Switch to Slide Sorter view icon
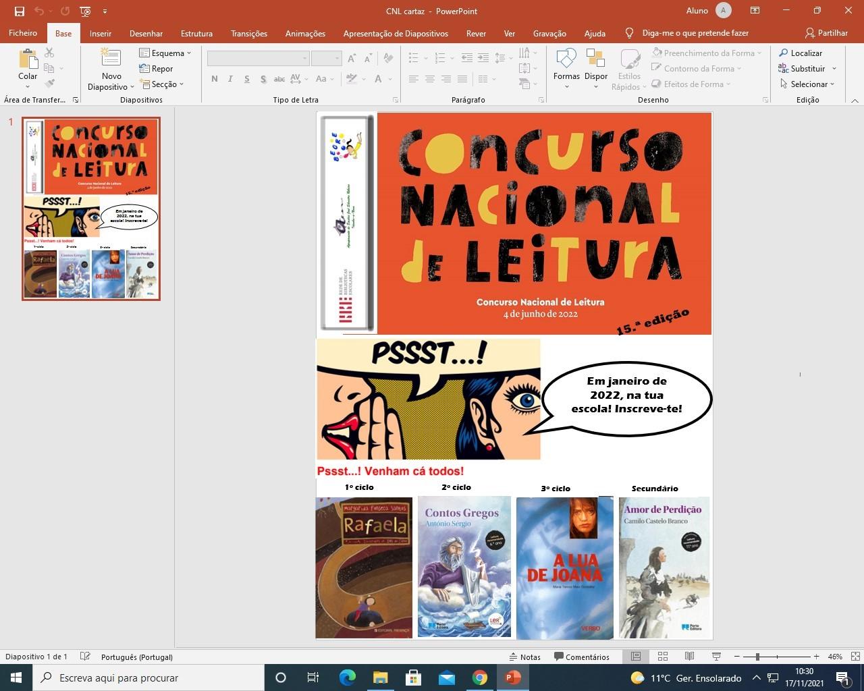This screenshot has height=691, width=864. pyautogui.click(x=663, y=657)
